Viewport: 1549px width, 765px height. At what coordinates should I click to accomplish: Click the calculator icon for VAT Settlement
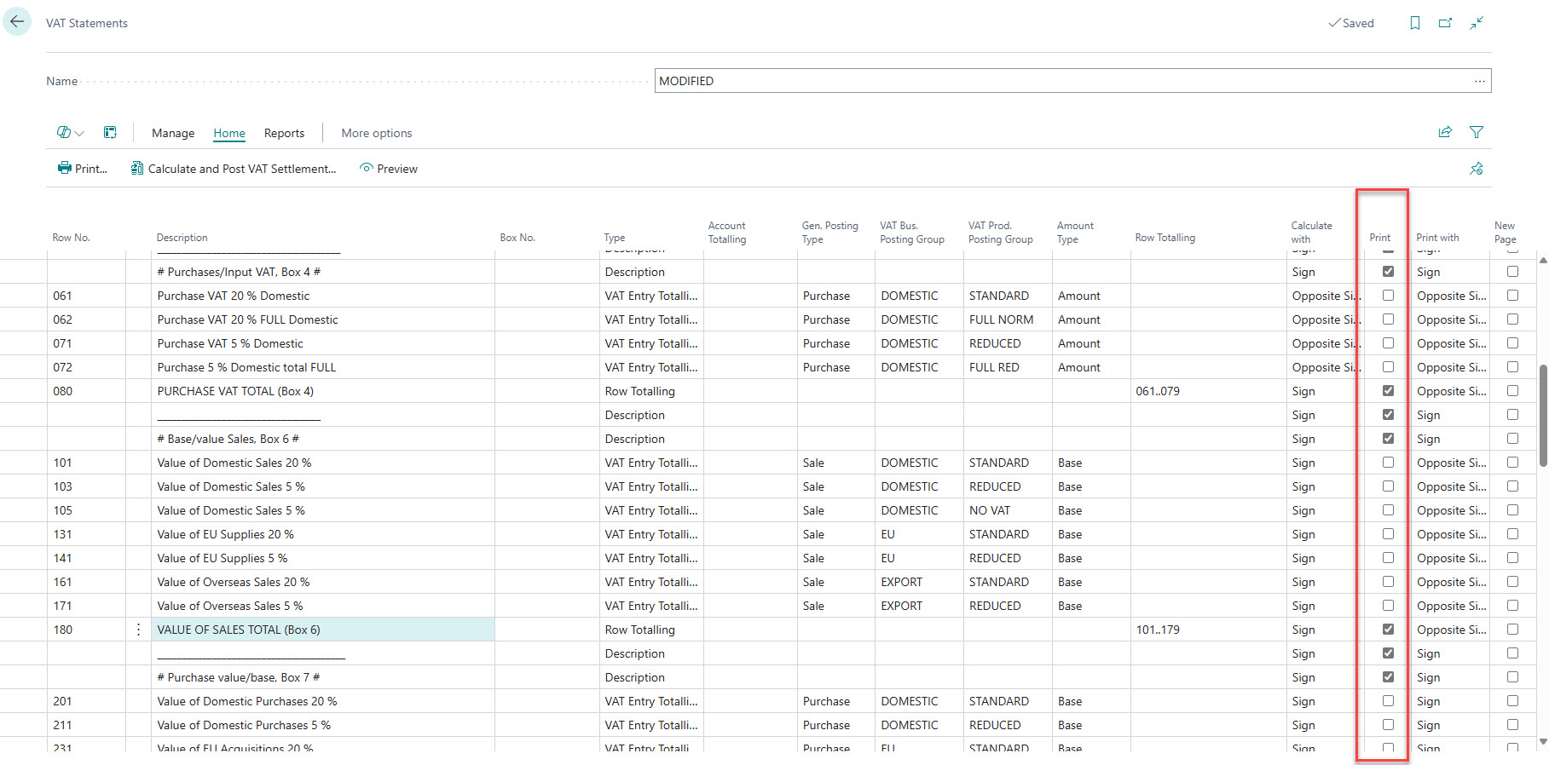(x=136, y=168)
